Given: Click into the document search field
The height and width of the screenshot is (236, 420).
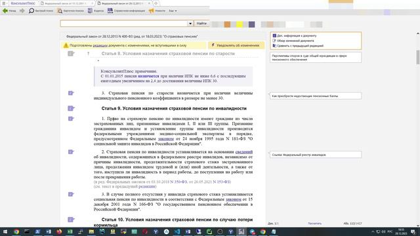Looking at the screenshot, I should (x=124, y=24).
